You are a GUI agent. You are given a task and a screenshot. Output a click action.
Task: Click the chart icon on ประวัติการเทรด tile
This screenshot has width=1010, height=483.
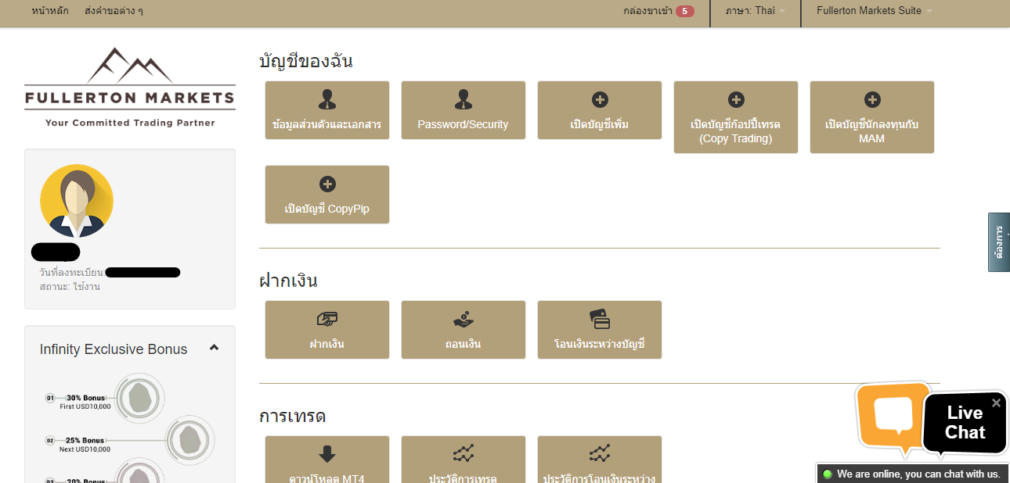(464, 453)
